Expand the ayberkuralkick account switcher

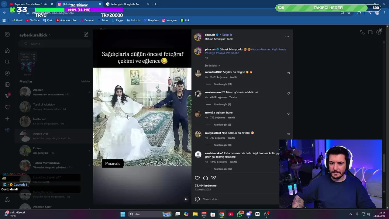click(35, 35)
